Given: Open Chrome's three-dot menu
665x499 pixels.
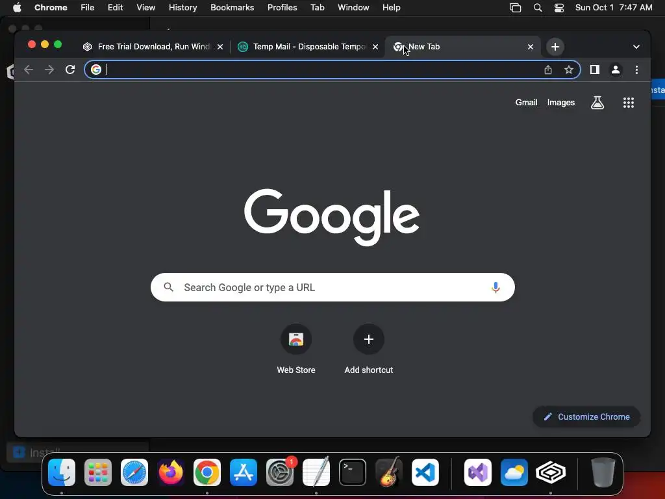Looking at the screenshot, I should click(636, 70).
